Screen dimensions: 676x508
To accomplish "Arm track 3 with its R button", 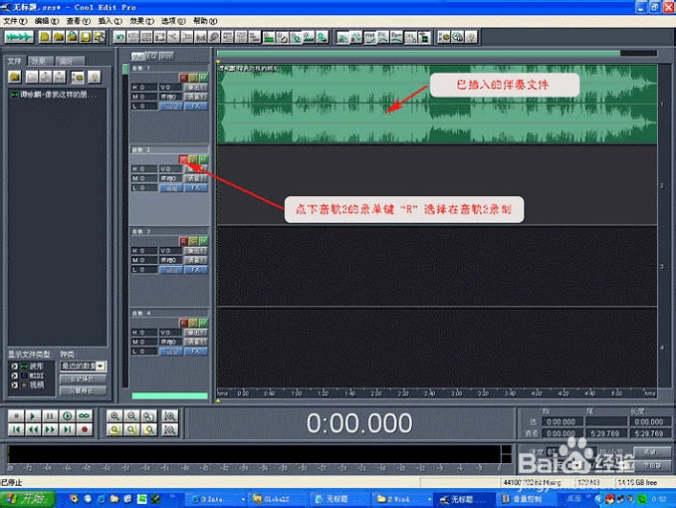I will pos(183,241).
